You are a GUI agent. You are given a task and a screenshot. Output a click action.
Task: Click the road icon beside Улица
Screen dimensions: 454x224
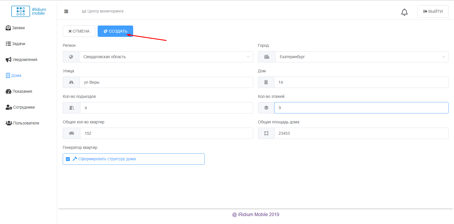pyautogui.click(x=71, y=82)
